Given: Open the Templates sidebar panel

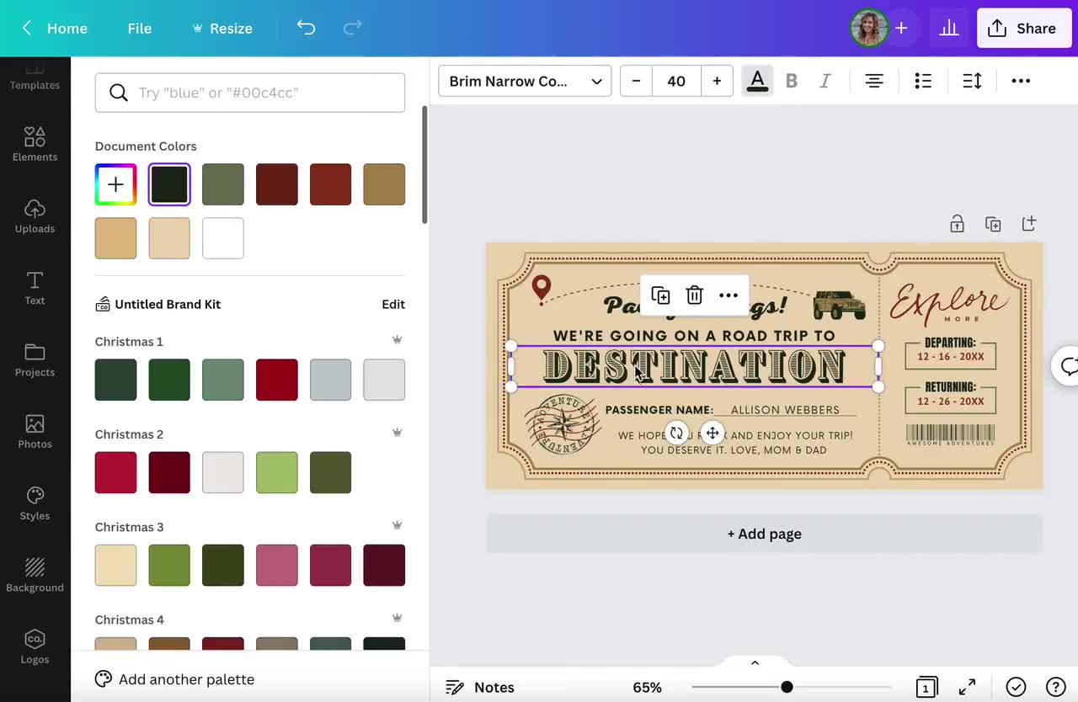Looking at the screenshot, I should (35, 77).
